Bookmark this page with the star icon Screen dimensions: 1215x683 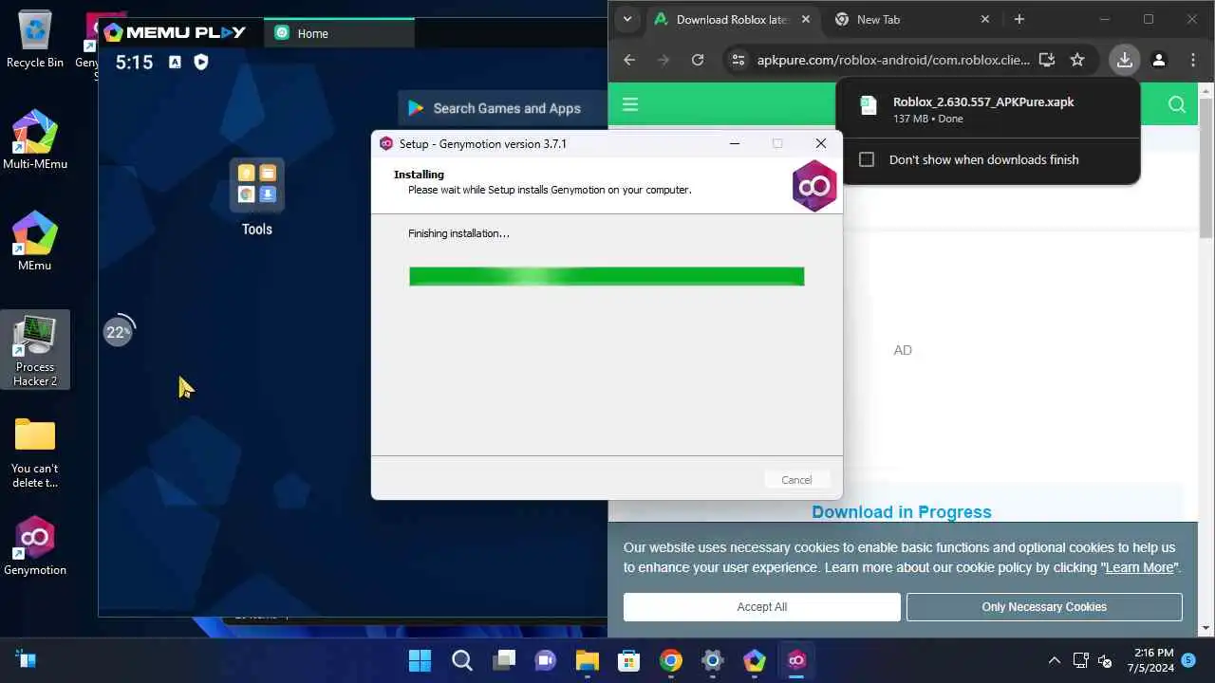coord(1077,60)
